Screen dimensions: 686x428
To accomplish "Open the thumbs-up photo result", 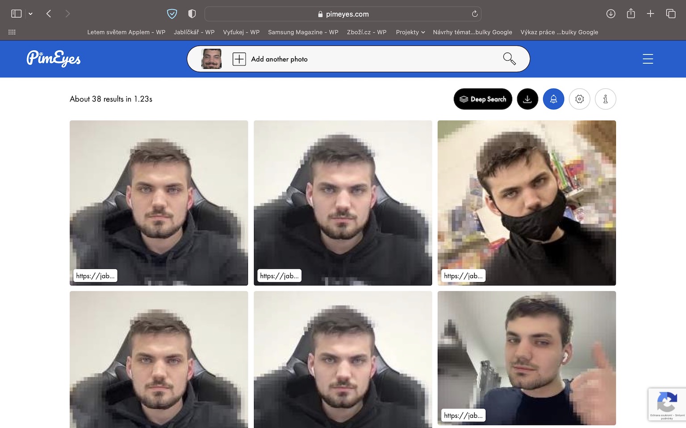I will 527,358.
